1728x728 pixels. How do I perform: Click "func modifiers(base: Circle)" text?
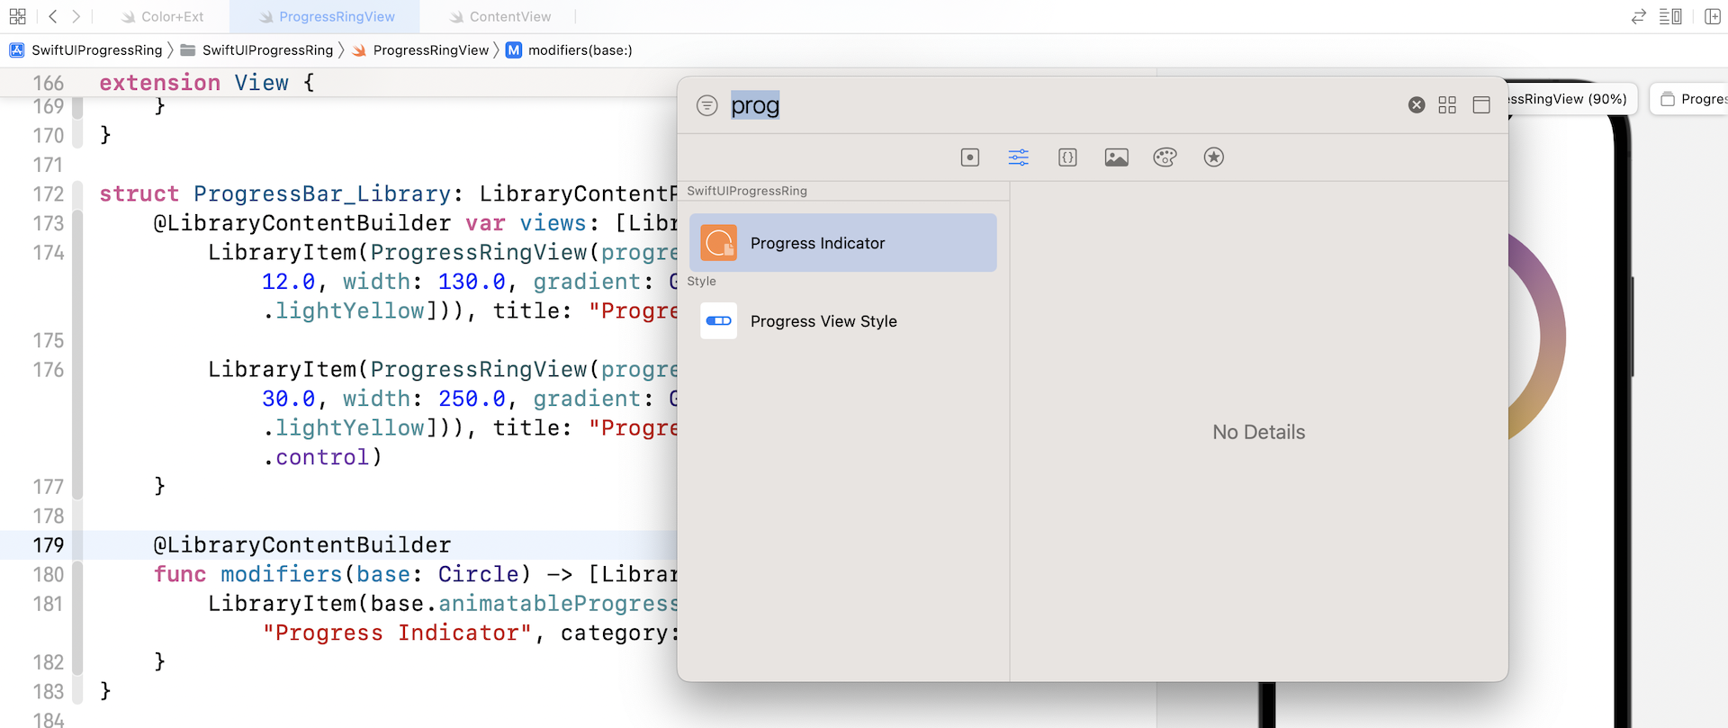tap(343, 574)
